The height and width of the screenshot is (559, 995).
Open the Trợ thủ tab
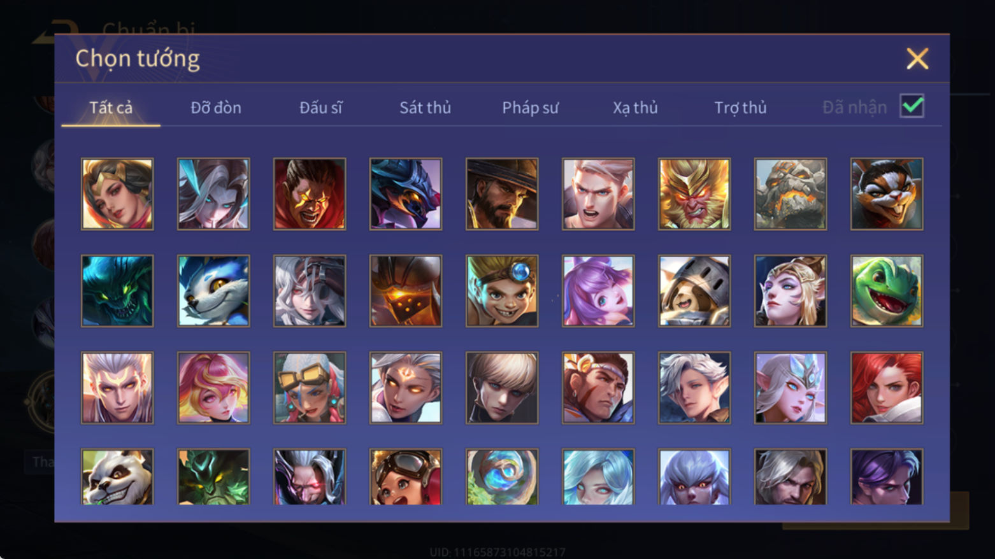[740, 108]
